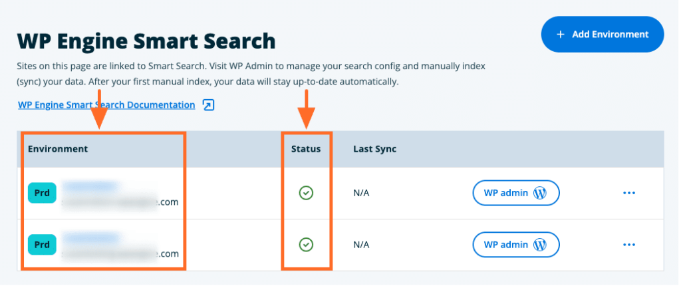The image size is (681, 288).
Task: Click the WordPress logo in first WP admin button
Action: [x=540, y=193]
